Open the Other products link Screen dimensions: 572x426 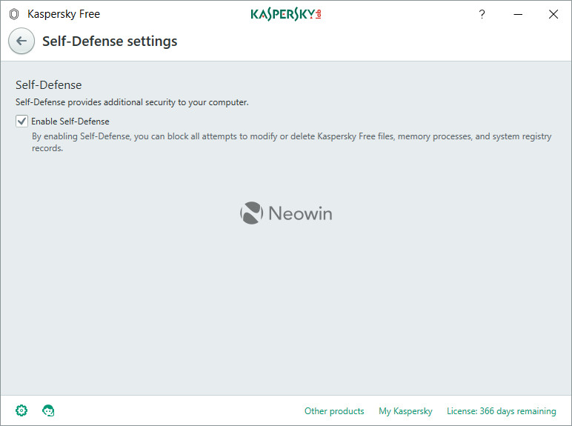(334, 411)
